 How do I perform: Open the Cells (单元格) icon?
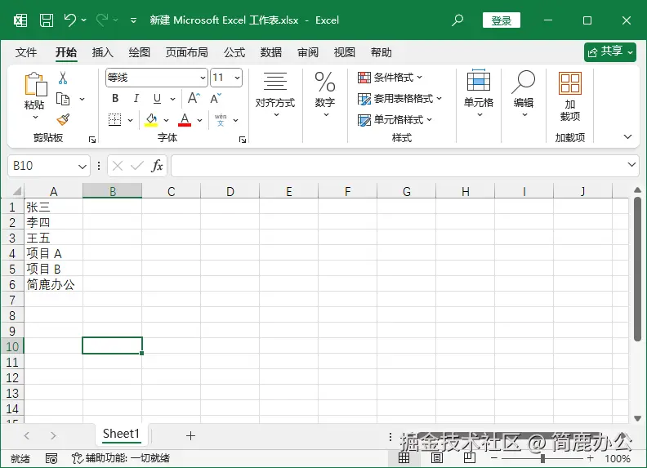[x=479, y=80]
